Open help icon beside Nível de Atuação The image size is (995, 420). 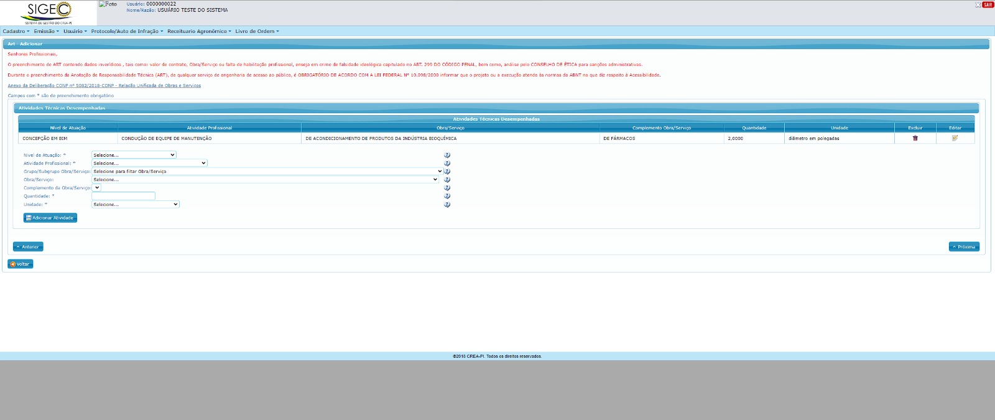point(447,155)
